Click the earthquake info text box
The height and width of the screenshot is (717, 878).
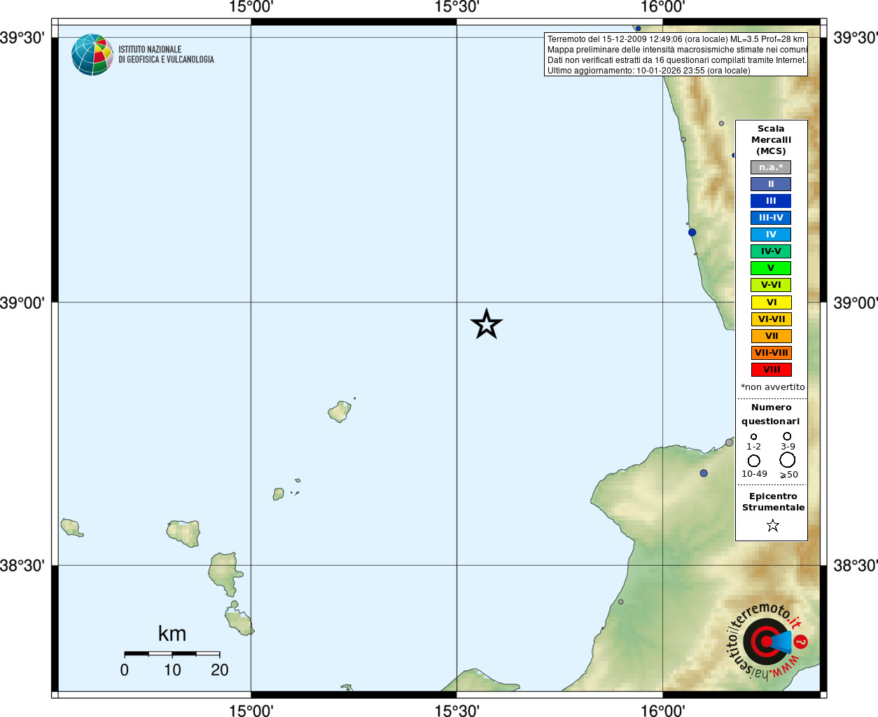[x=676, y=55]
